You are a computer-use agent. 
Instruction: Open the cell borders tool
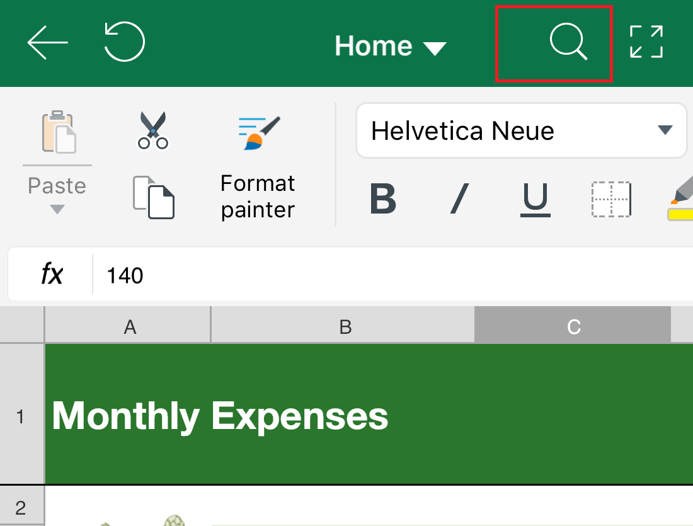click(x=611, y=199)
